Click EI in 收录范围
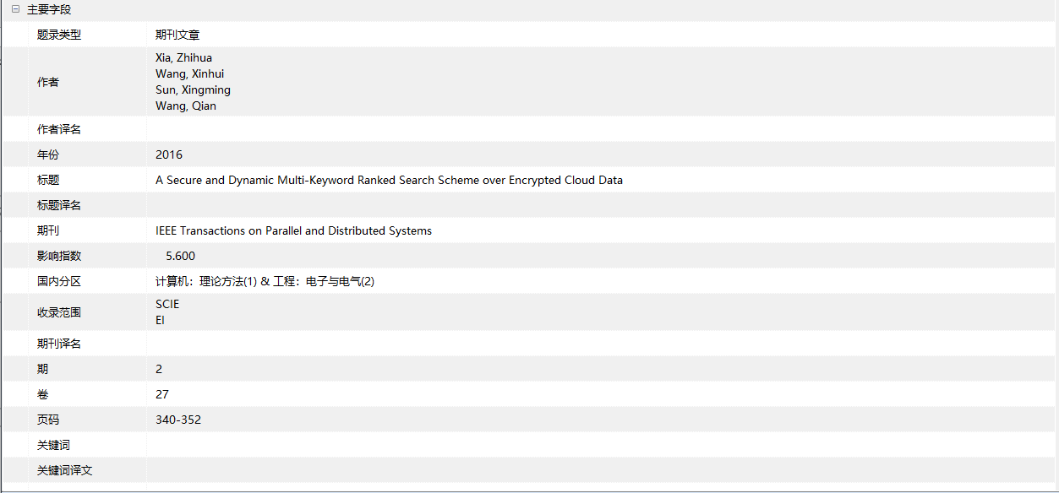The image size is (1059, 493). pos(160,320)
